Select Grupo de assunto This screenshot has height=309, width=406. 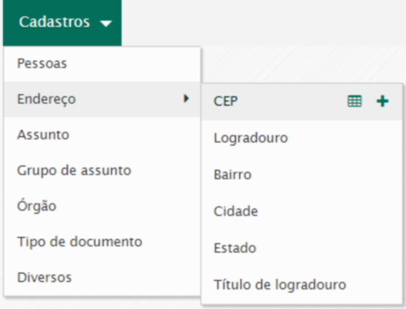pos(74,170)
